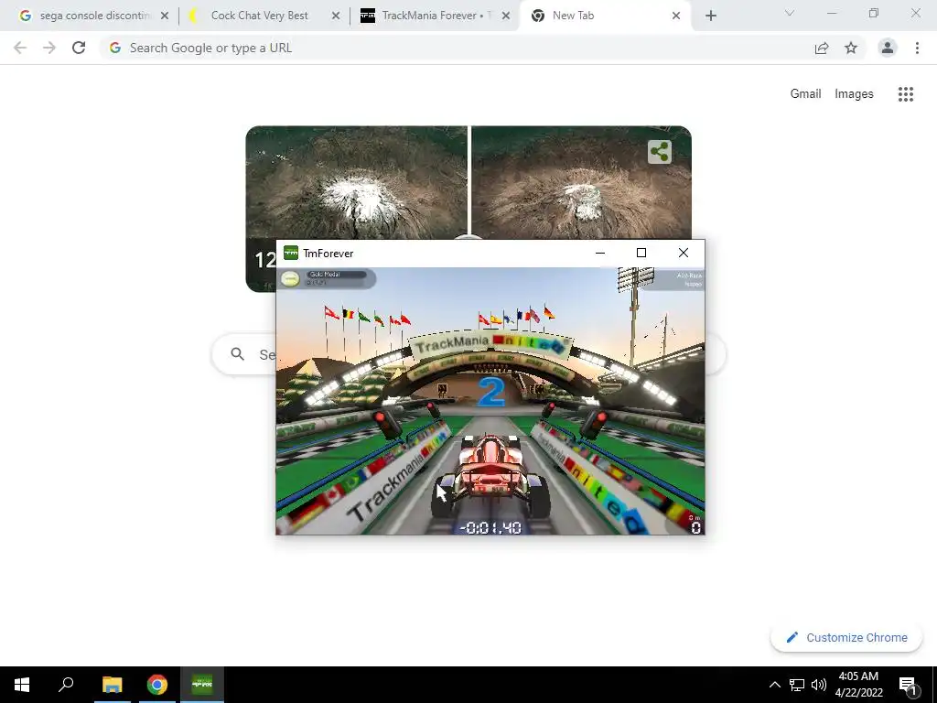Open the Windows Start menu
Screen dimensions: 937x703
pos(22,685)
